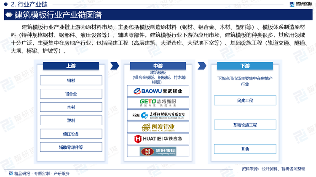This screenshot has width=316, height=177.
Task: Click the 基础设施工程 box
Action: (245, 125)
